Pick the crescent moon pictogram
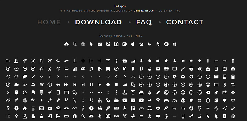Screen dimensions: 247x121 click(x=200, y=116)
